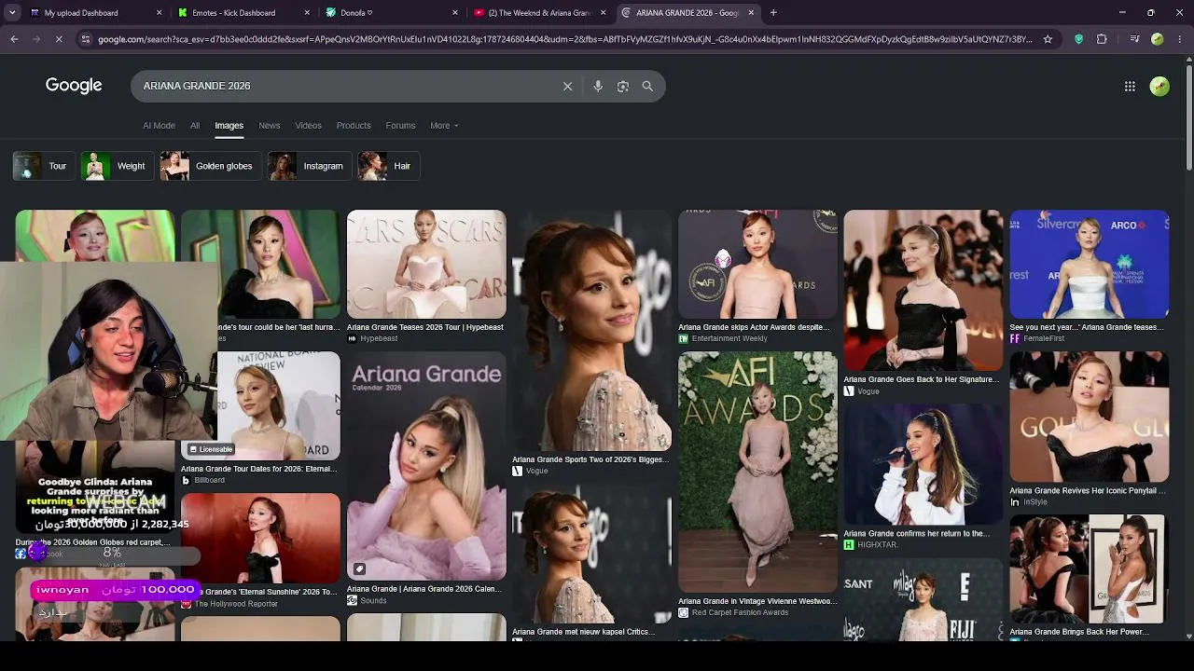Click the shield extension icon in toolbar

click(x=1078, y=39)
